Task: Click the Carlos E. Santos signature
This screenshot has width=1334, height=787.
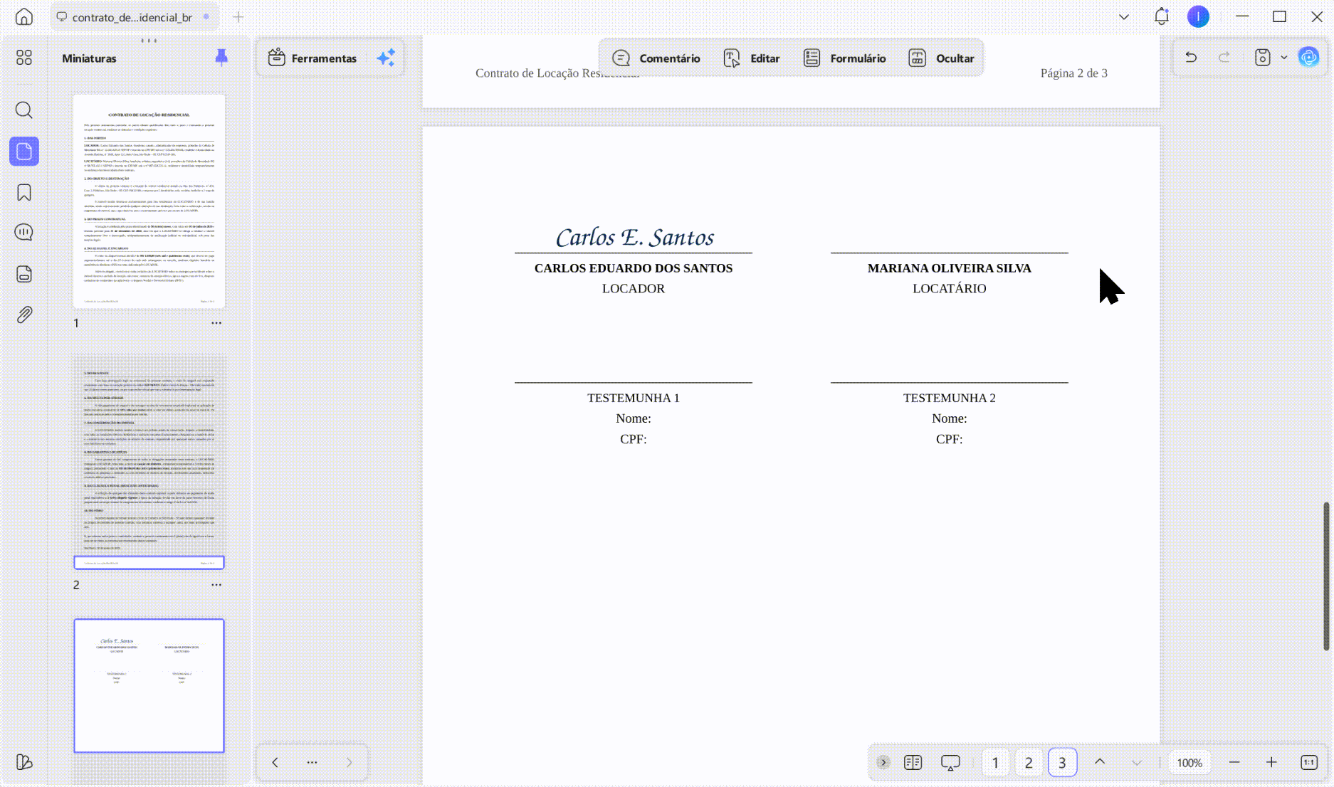Action: pyautogui.click(x=634, y=237)
